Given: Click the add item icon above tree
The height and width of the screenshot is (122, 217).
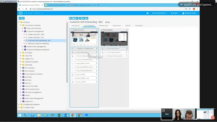Looking at the screenshot, I should point(20,18).
